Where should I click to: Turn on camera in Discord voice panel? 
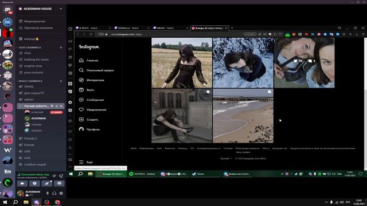[x=22, y=184]
